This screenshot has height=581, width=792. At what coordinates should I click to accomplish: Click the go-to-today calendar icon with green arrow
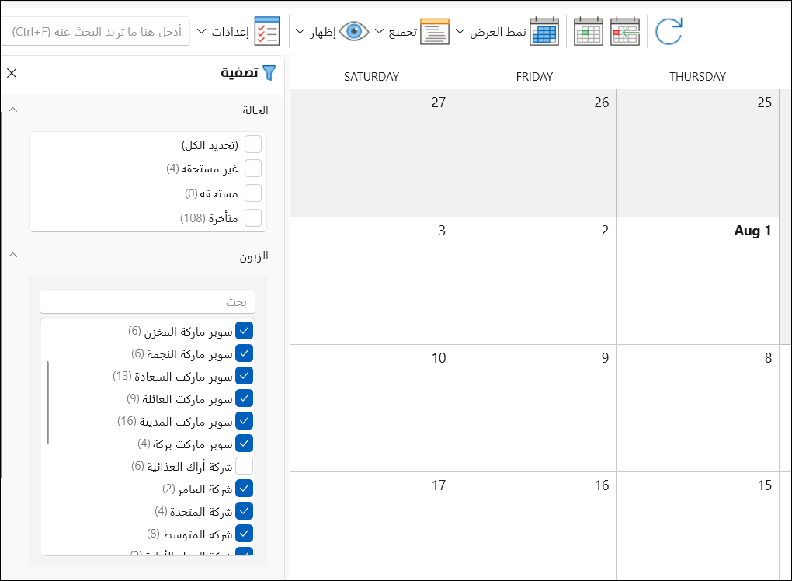tap(625, 32)
